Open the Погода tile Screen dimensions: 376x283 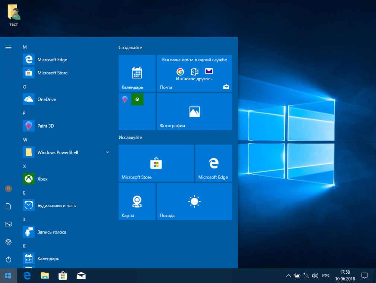click(194, 202)
